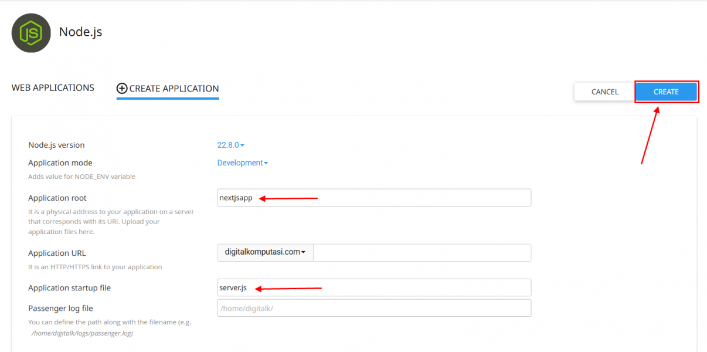Viewport: 707px width, 352px height.
Task: Click the Passenger log file label
Action: [x=60, y=308]
